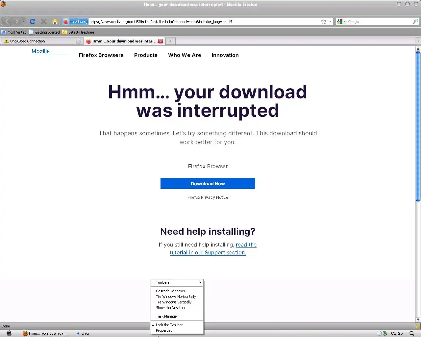Open the Products navigation menu
The width and height of the screenshot is (421, 337).
coord(146,55)
